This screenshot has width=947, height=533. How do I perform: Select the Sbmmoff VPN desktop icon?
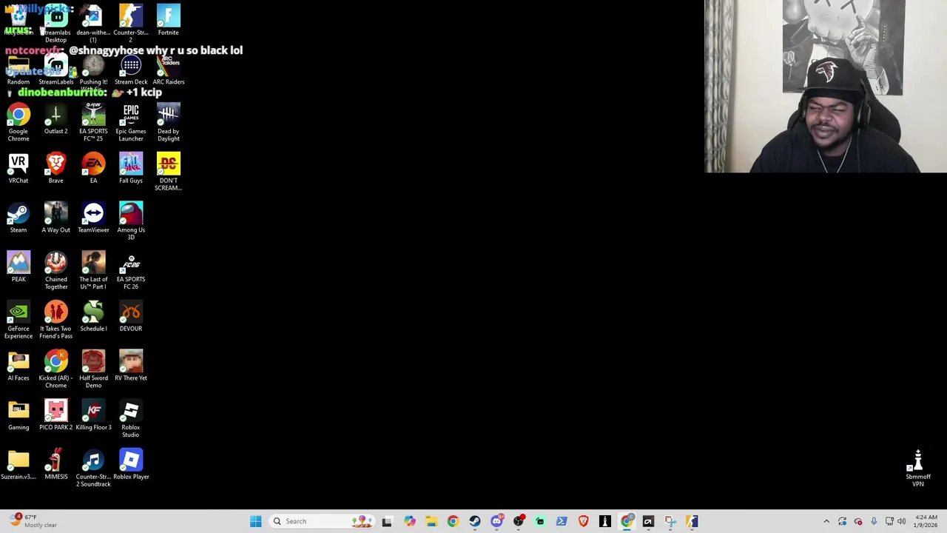pyautogui.click(x=918, y=468)
